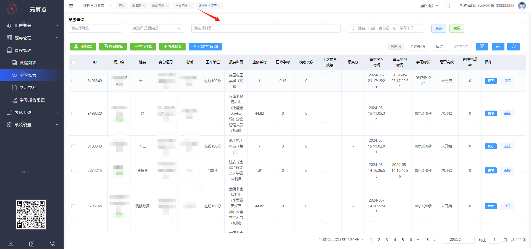Click the 下载报告 button
This screenshot has width=531, height=249.
click(83, 47)
